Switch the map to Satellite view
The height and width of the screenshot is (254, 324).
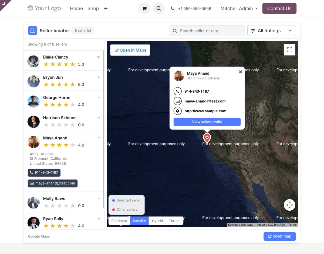pyautogui.click(x=139, y=221)
